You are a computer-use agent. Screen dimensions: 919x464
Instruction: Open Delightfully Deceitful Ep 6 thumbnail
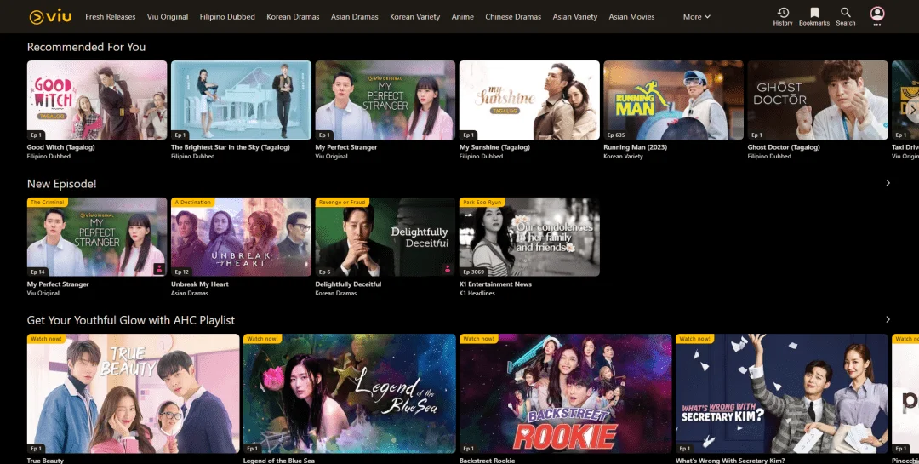tap(385, 237)
